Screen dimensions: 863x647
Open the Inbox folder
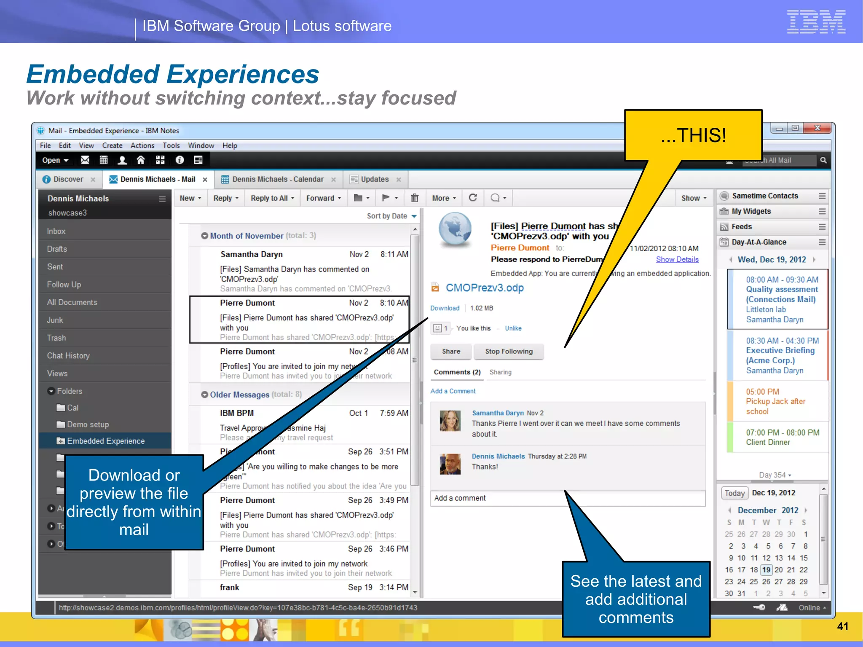coord(105,231)
